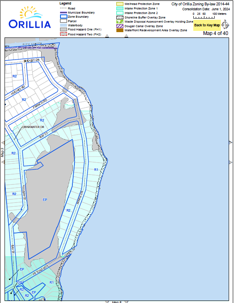Click the BRIDGET DR street label
This screenshot has height=303, width=234.
[x=32, y=61]
